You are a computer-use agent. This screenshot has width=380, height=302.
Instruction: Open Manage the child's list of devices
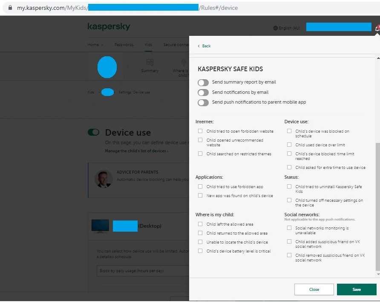click(136, 151)
